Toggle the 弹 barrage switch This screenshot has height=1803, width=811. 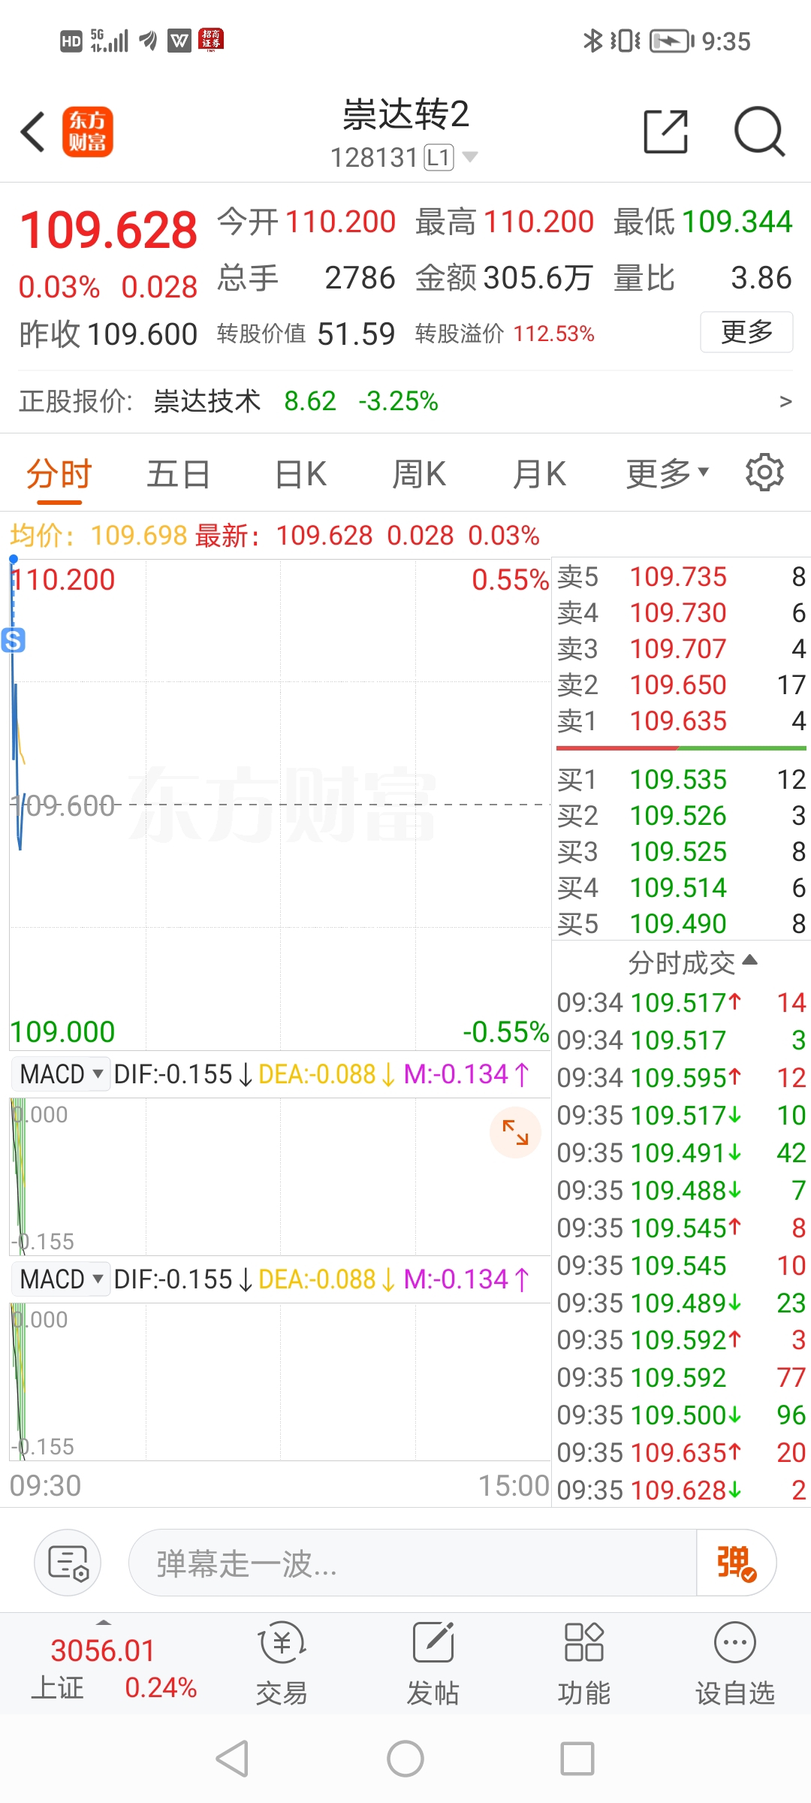coord(736,1563)
